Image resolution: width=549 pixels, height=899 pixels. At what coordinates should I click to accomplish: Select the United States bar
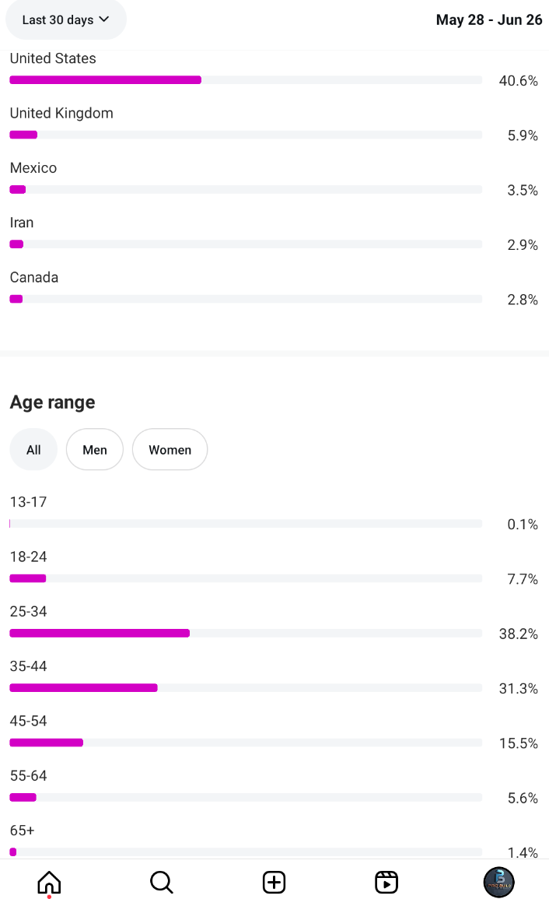pyautogui.click(x=246, y=80)
